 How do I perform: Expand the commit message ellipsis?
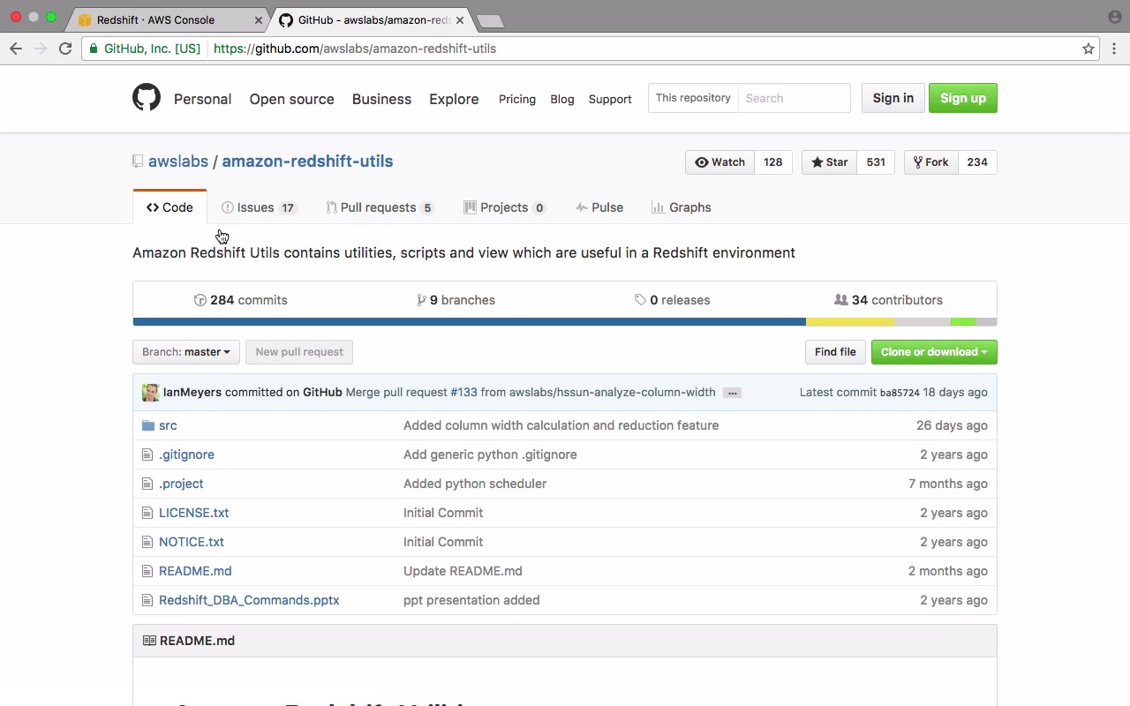point(732,393)
